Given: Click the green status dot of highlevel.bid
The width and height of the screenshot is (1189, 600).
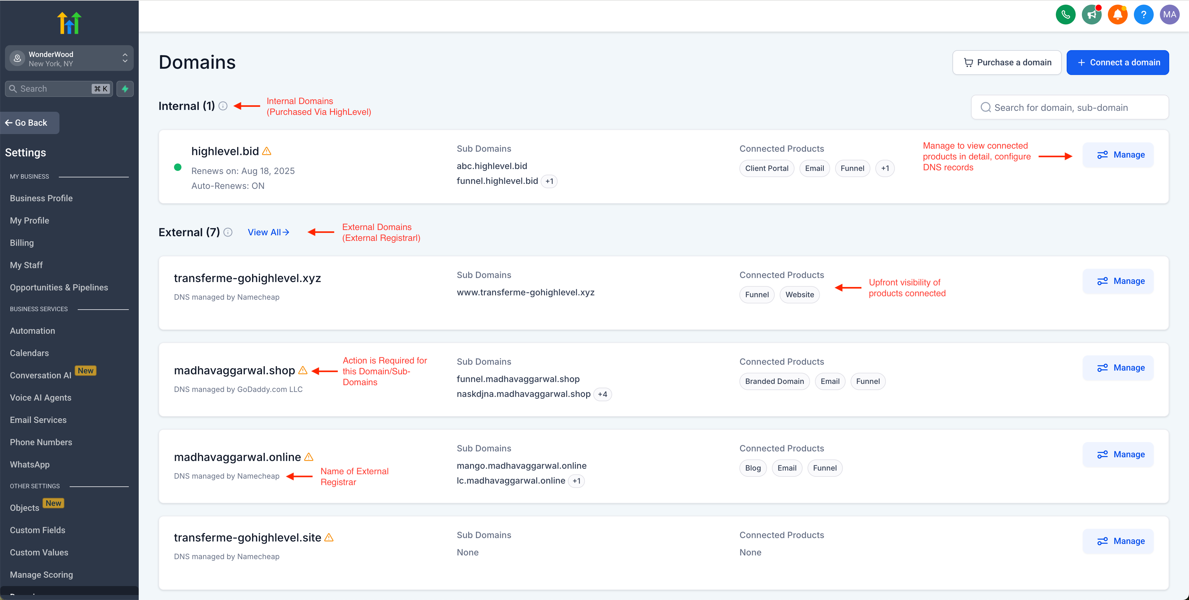Looking at the screenshot, I should pyautogui.click(x=178, y=167).
